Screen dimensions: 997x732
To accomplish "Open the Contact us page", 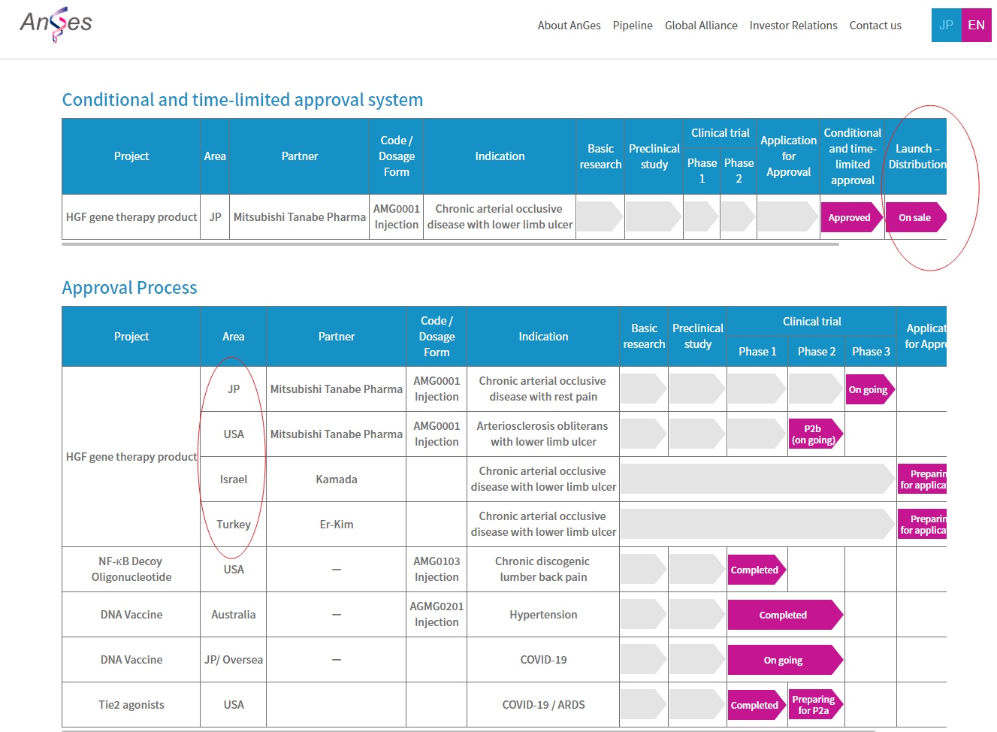I will tap(875, 26).
